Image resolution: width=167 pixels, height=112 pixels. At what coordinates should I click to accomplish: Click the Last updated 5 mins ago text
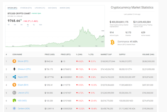point(132,14)
